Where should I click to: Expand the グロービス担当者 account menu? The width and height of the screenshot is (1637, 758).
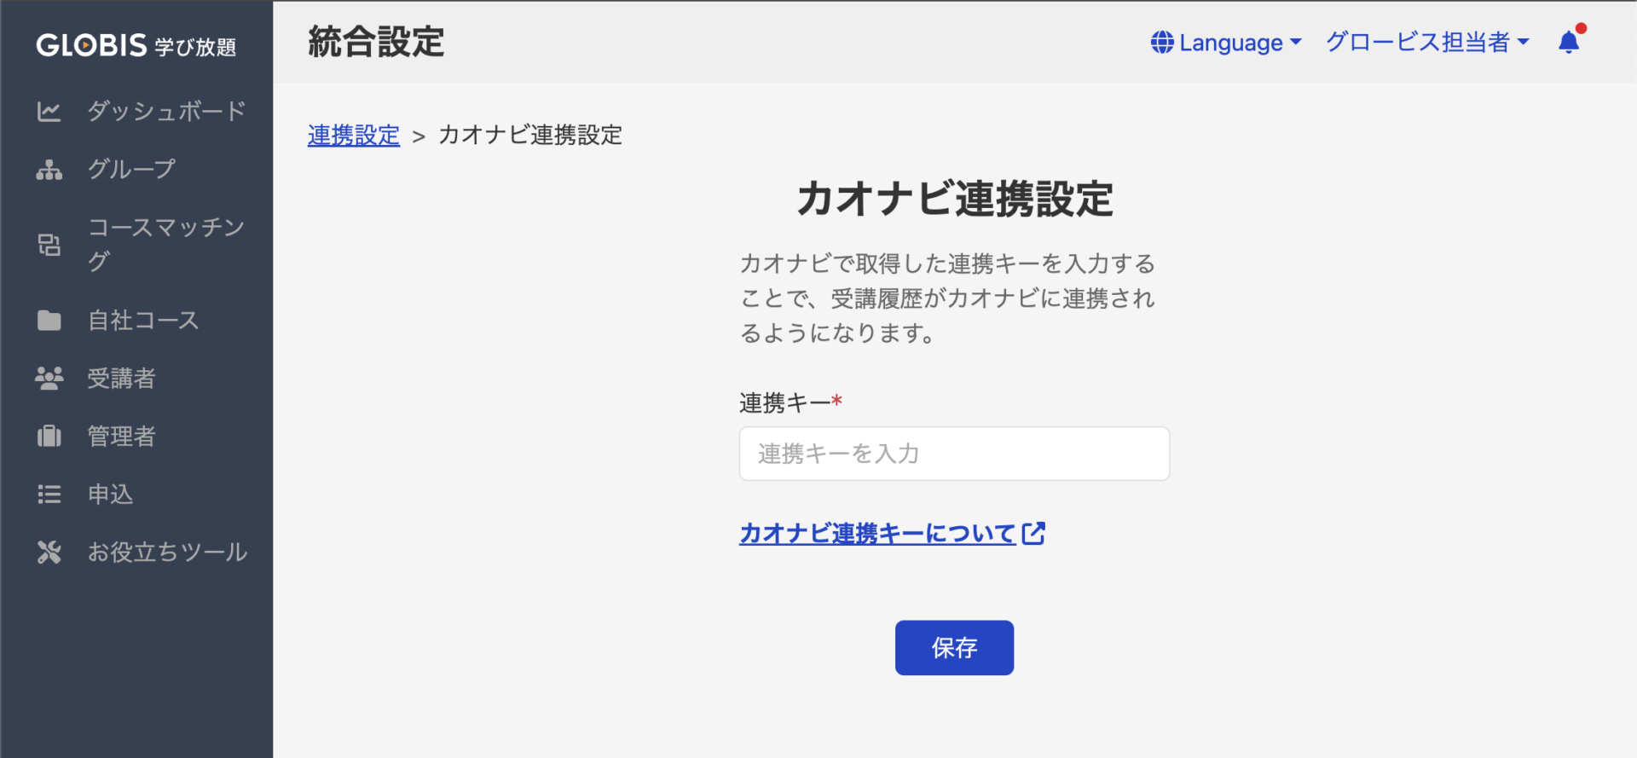tap(1428, 42)
